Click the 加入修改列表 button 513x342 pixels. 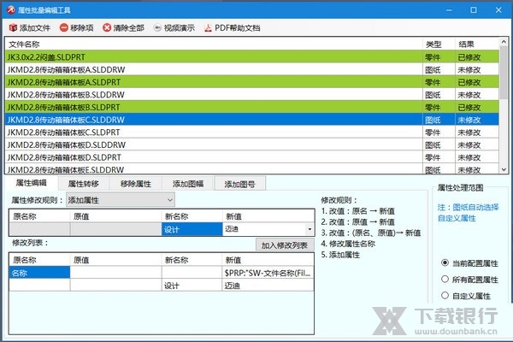[x=285, y=245]
